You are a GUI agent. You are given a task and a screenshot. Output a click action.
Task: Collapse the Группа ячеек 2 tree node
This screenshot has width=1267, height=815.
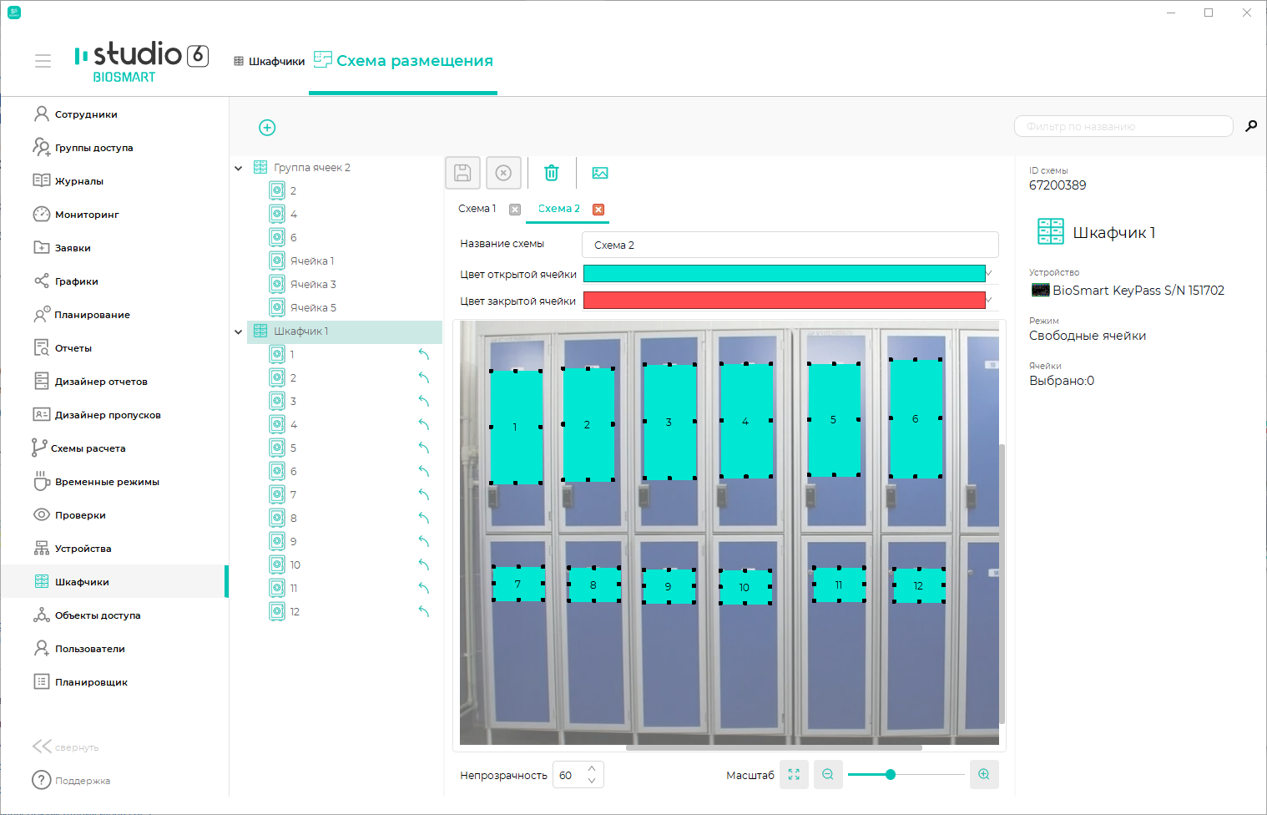(x=239, y=168)
